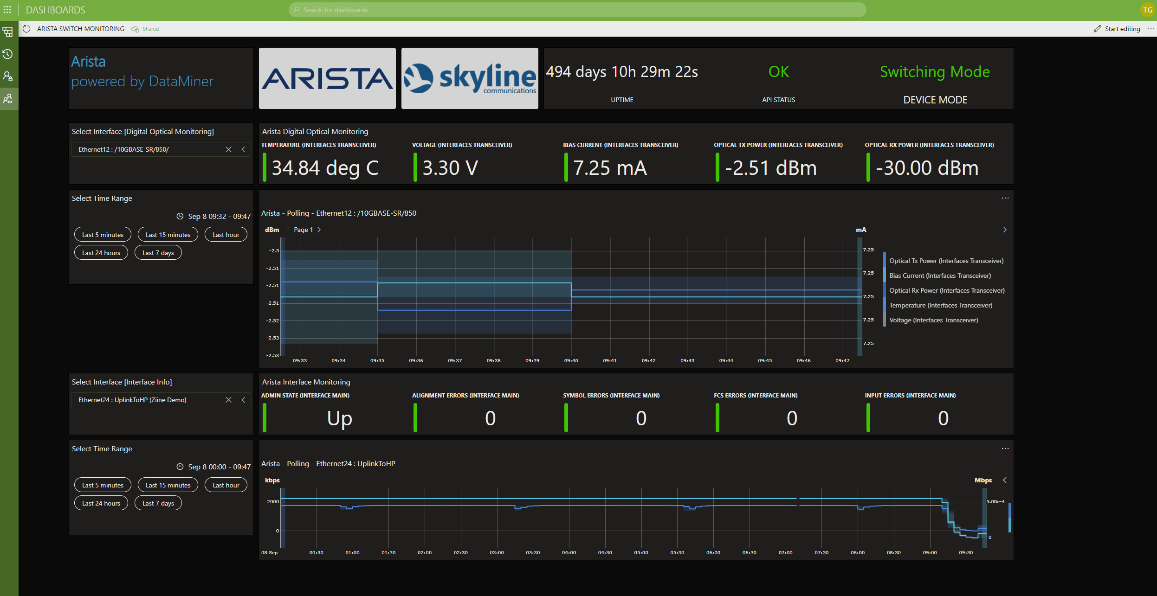
Task: Click Start editing link
Action: click(1122, 29)
